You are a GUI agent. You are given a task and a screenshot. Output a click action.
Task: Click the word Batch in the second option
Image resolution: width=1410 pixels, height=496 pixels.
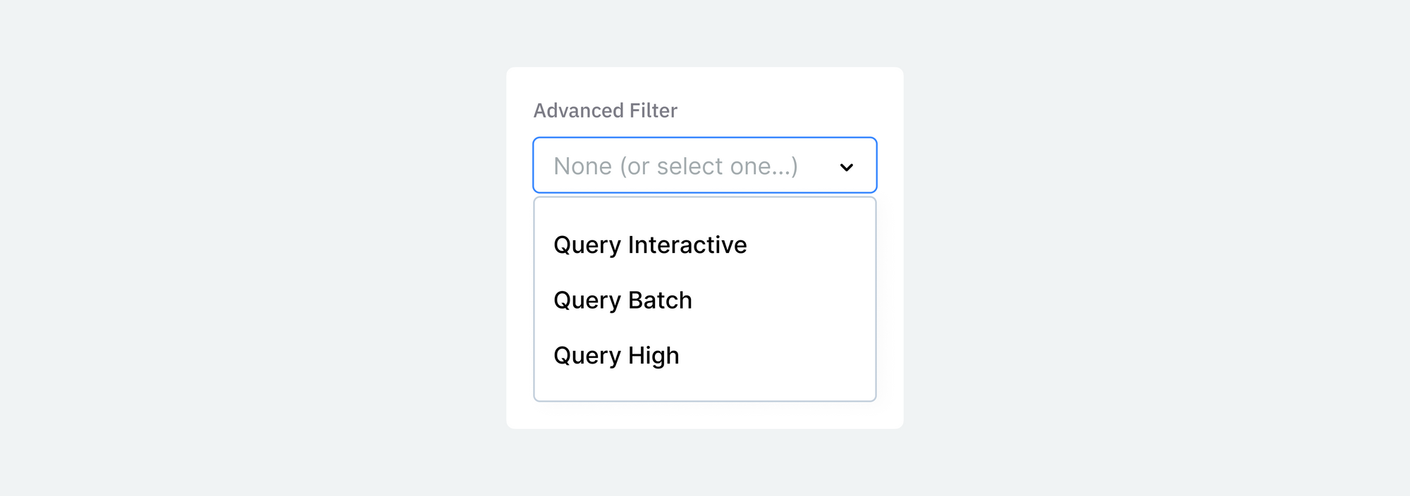click(660, 300)
